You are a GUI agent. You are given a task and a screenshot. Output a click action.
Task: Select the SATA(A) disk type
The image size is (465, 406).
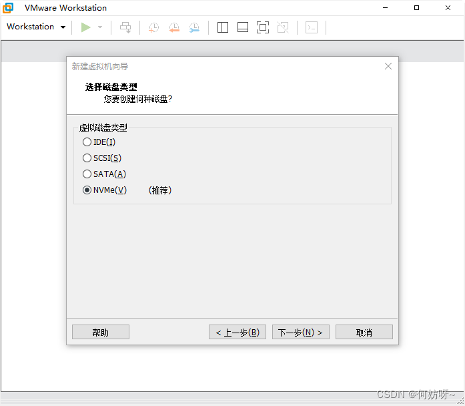click(x=104, y=174)
